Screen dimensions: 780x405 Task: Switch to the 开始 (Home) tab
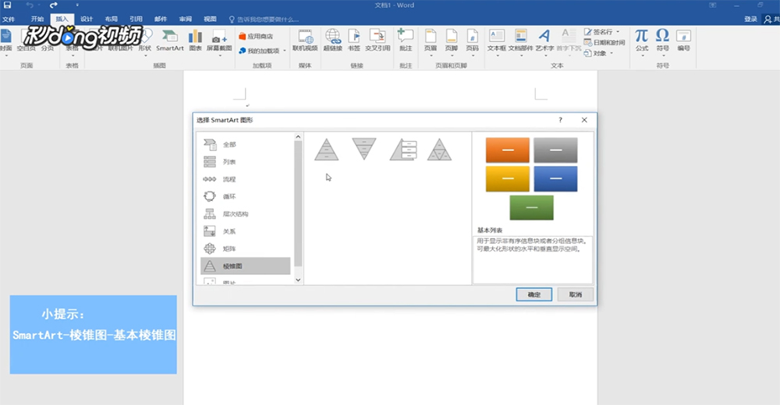click(37, 19)
